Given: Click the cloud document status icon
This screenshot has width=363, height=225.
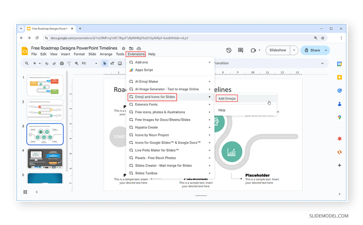Looking at the screenshot, I should tap(139, 48).
